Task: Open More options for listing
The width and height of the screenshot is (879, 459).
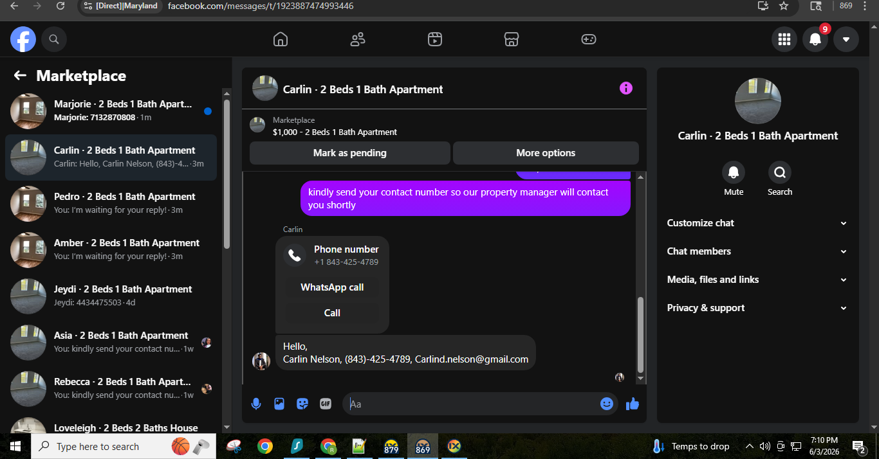Action: (x=546, y=153)
